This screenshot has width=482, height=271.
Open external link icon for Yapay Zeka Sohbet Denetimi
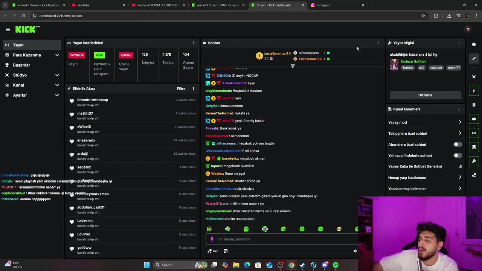coord(460,166)
